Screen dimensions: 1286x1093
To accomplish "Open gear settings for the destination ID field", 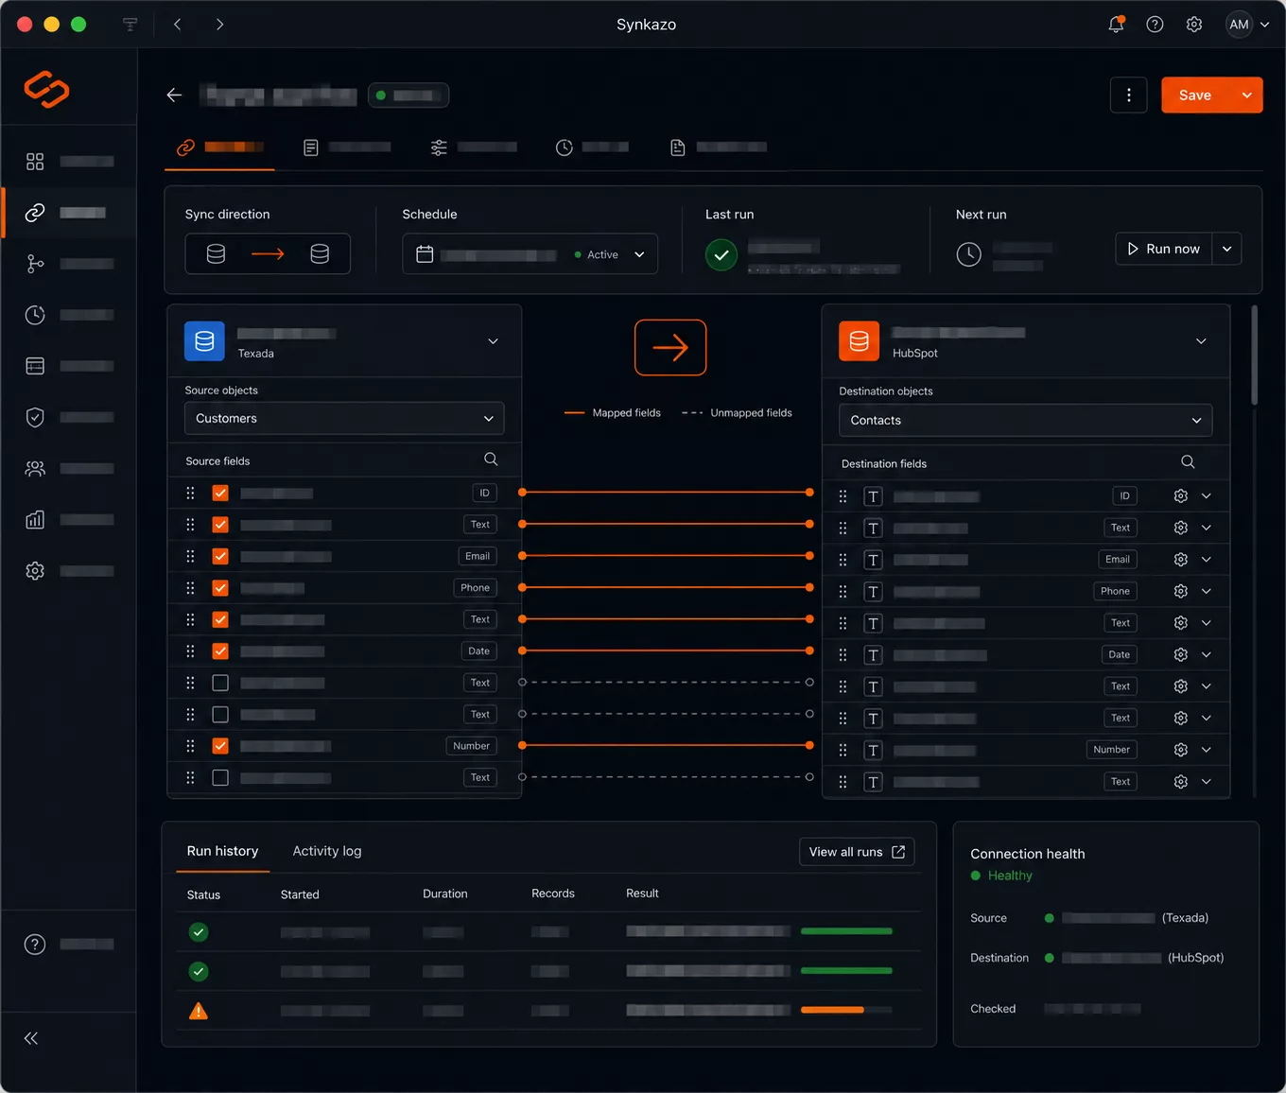I will 1180,495.
